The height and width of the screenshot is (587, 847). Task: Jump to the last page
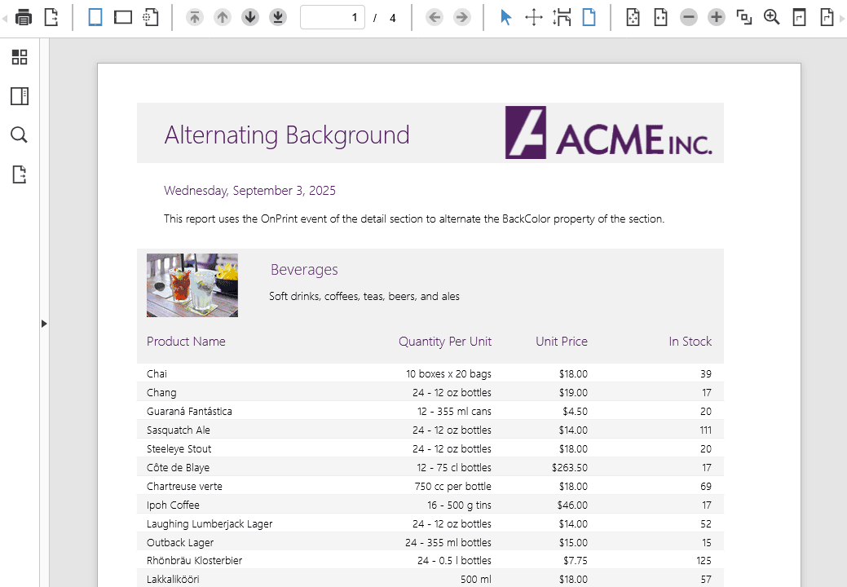(278, 17)
